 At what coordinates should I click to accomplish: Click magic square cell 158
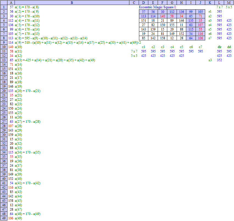point(163,38)
